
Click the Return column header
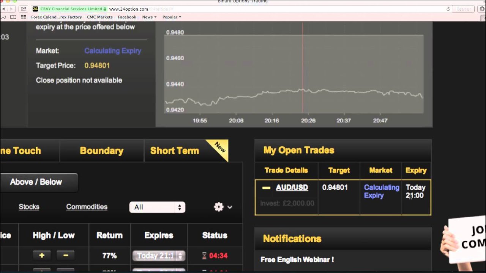click(x=109, y=235)
